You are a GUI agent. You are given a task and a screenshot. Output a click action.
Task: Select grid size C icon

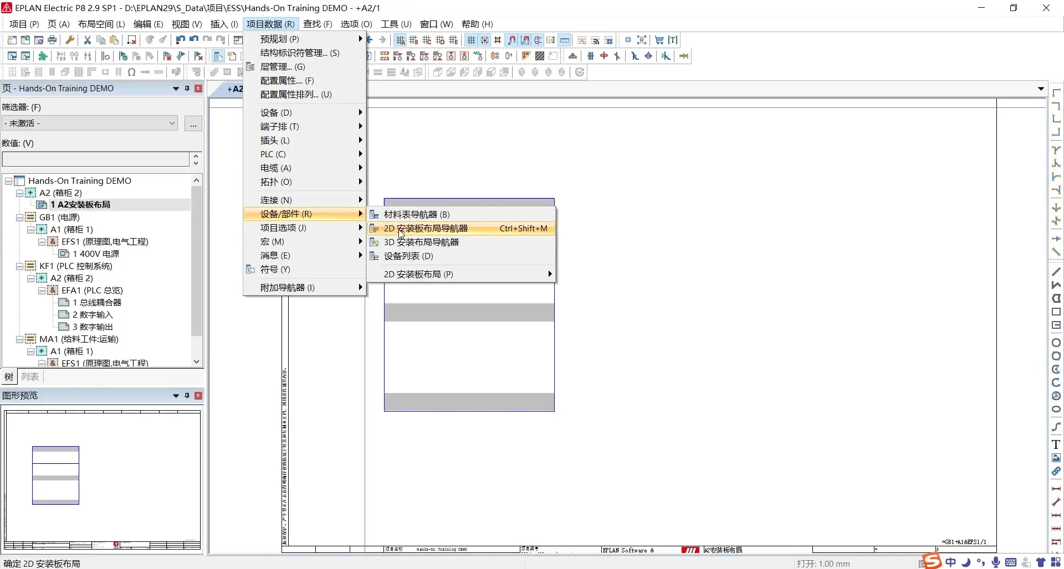(x=427, y=40)
